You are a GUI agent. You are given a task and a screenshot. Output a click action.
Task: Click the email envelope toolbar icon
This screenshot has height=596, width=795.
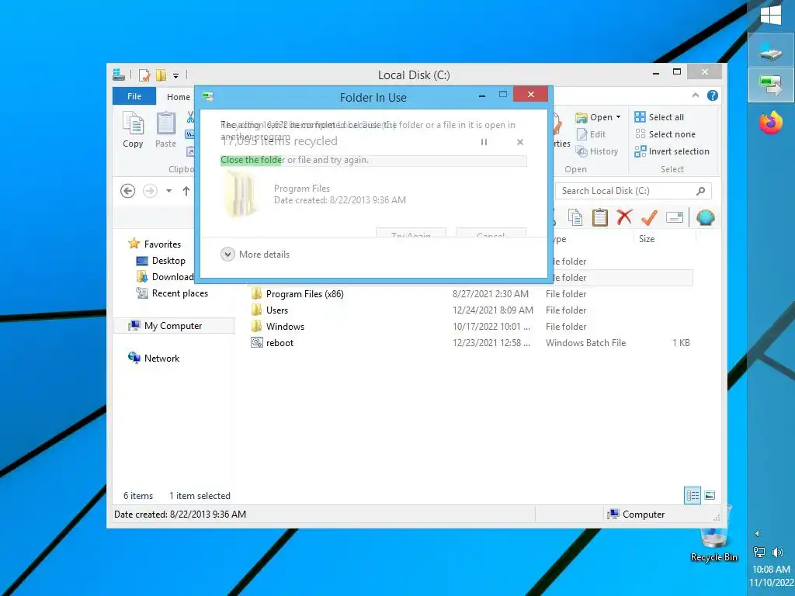click(675, 217)
